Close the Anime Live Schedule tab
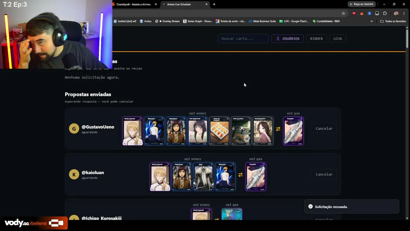This screenshot has width=410, height=231. click(206, 4)
